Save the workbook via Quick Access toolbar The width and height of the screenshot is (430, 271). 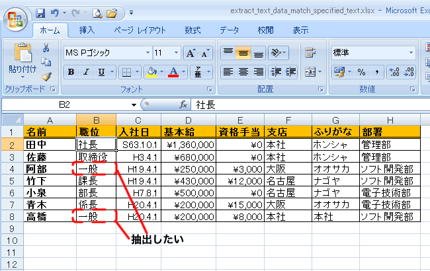point(40,13)
